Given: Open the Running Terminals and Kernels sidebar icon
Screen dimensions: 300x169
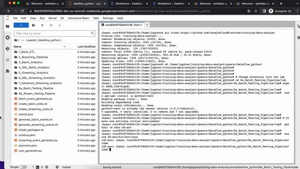Looking at the screenshot, I should coord(7,38).
